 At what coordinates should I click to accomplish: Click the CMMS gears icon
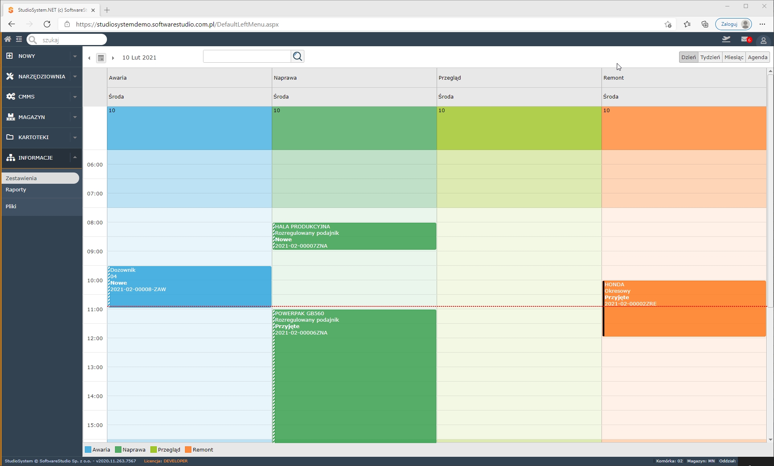click(x=10, y=96)
